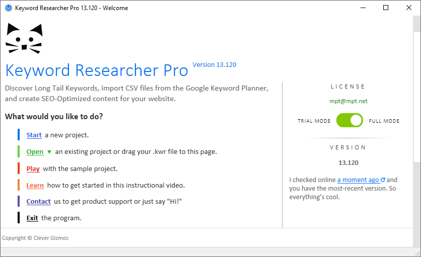Click the 'a moment ago' update link

pyautogui.click(x=358, y=180)
